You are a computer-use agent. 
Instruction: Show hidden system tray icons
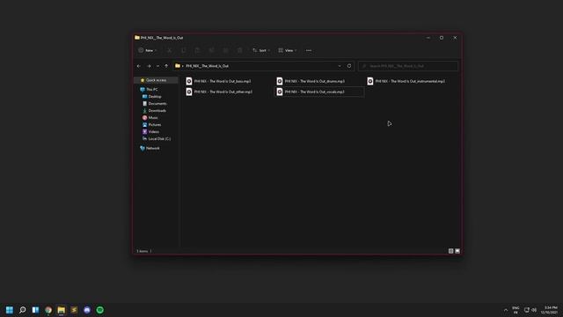(x=506, y=310)
